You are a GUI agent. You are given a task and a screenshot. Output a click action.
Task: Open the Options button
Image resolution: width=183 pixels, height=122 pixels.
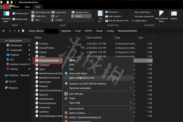pyautogui.click(x=174, y=16)
